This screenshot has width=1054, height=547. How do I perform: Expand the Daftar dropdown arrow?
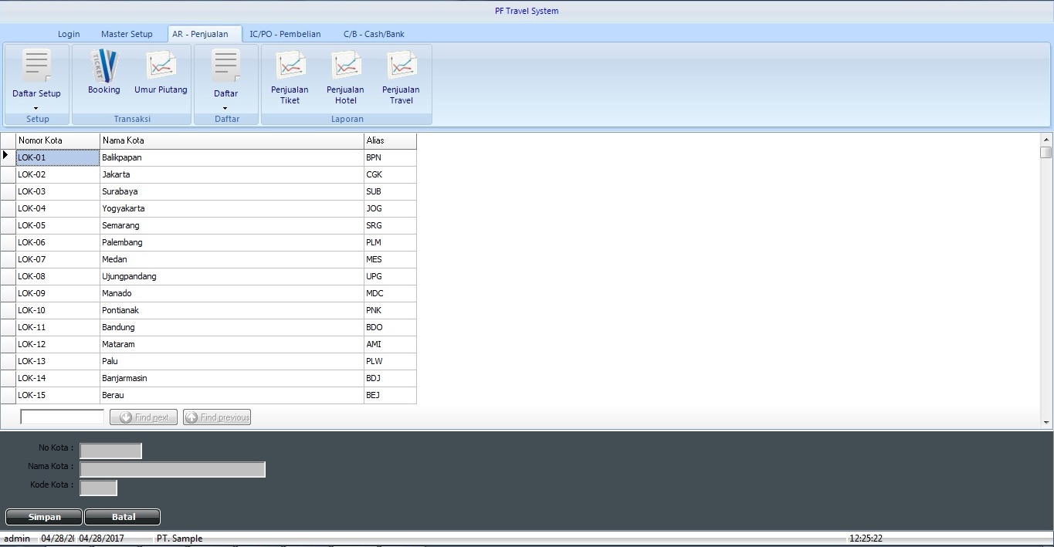(x=225, y=107)
